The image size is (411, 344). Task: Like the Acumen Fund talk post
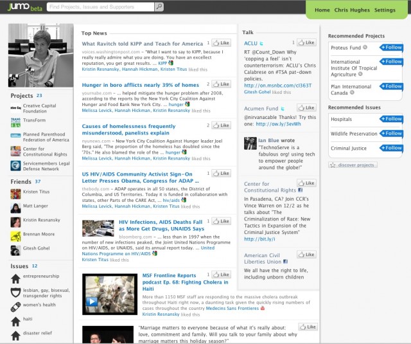pos(306,107)
